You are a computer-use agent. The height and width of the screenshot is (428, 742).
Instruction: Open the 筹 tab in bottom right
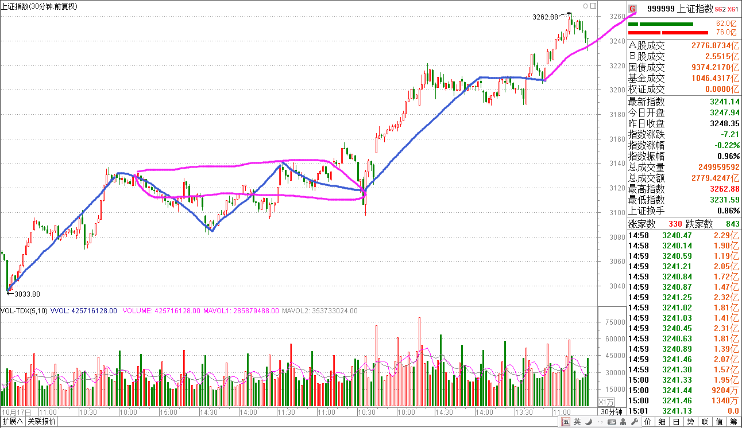pyautogui.click(x=733, y=422)
